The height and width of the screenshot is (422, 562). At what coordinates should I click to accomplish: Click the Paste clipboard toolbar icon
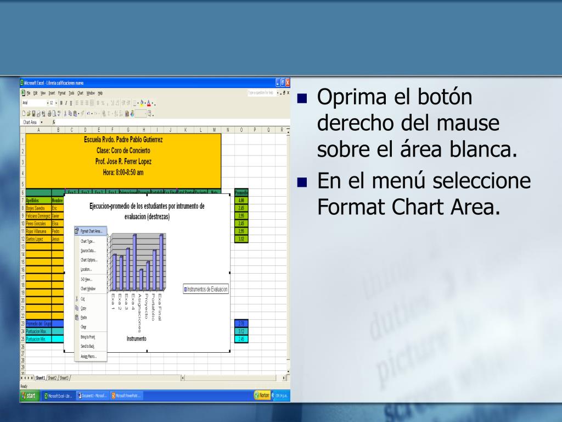click(75, 113)
